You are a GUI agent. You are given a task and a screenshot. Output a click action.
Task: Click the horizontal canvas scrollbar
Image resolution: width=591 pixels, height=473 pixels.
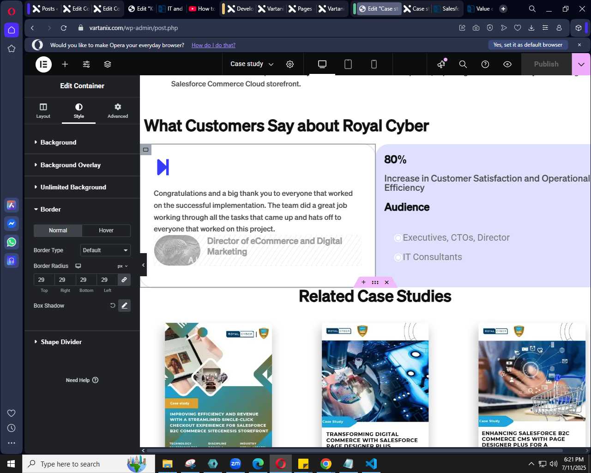[356, 450]
